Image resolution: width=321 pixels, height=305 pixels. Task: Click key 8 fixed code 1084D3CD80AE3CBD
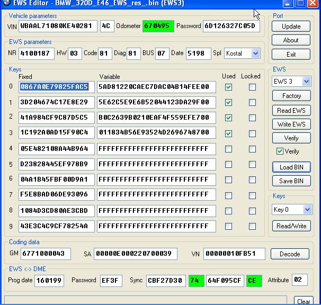tap(57, 211)
